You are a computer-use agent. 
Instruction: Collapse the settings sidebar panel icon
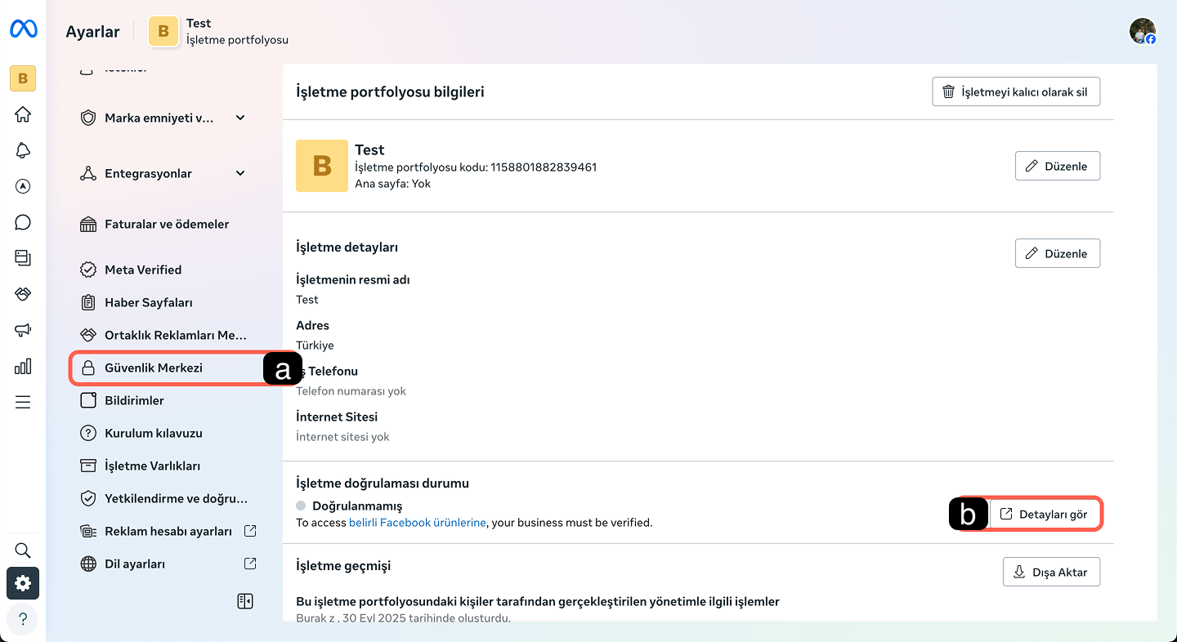click(244, 601)
